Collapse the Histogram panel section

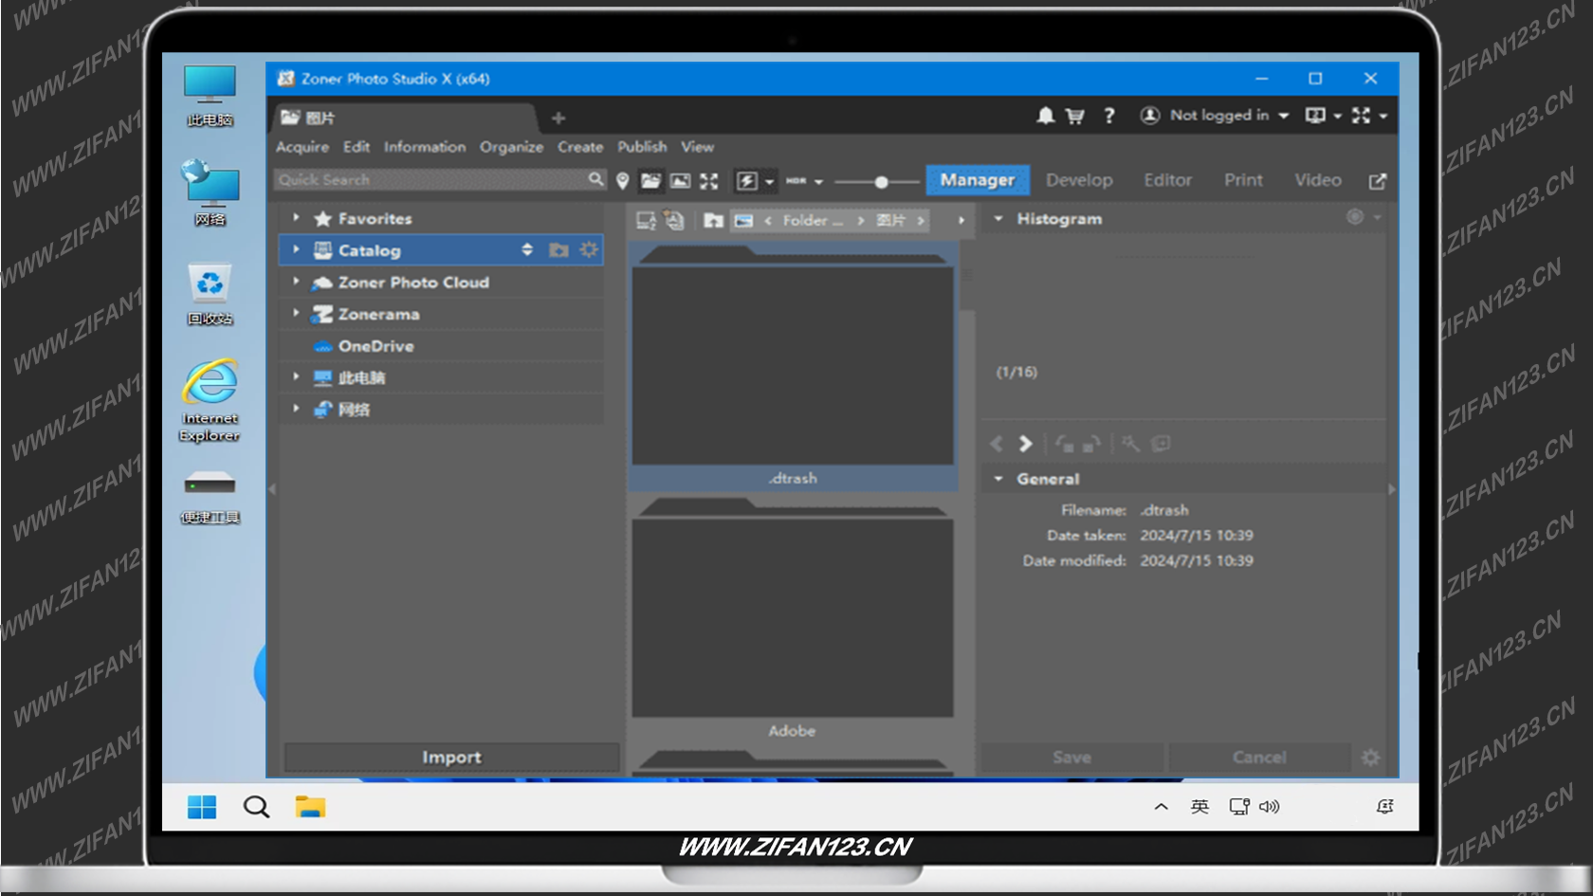click(x=998, y=219)
